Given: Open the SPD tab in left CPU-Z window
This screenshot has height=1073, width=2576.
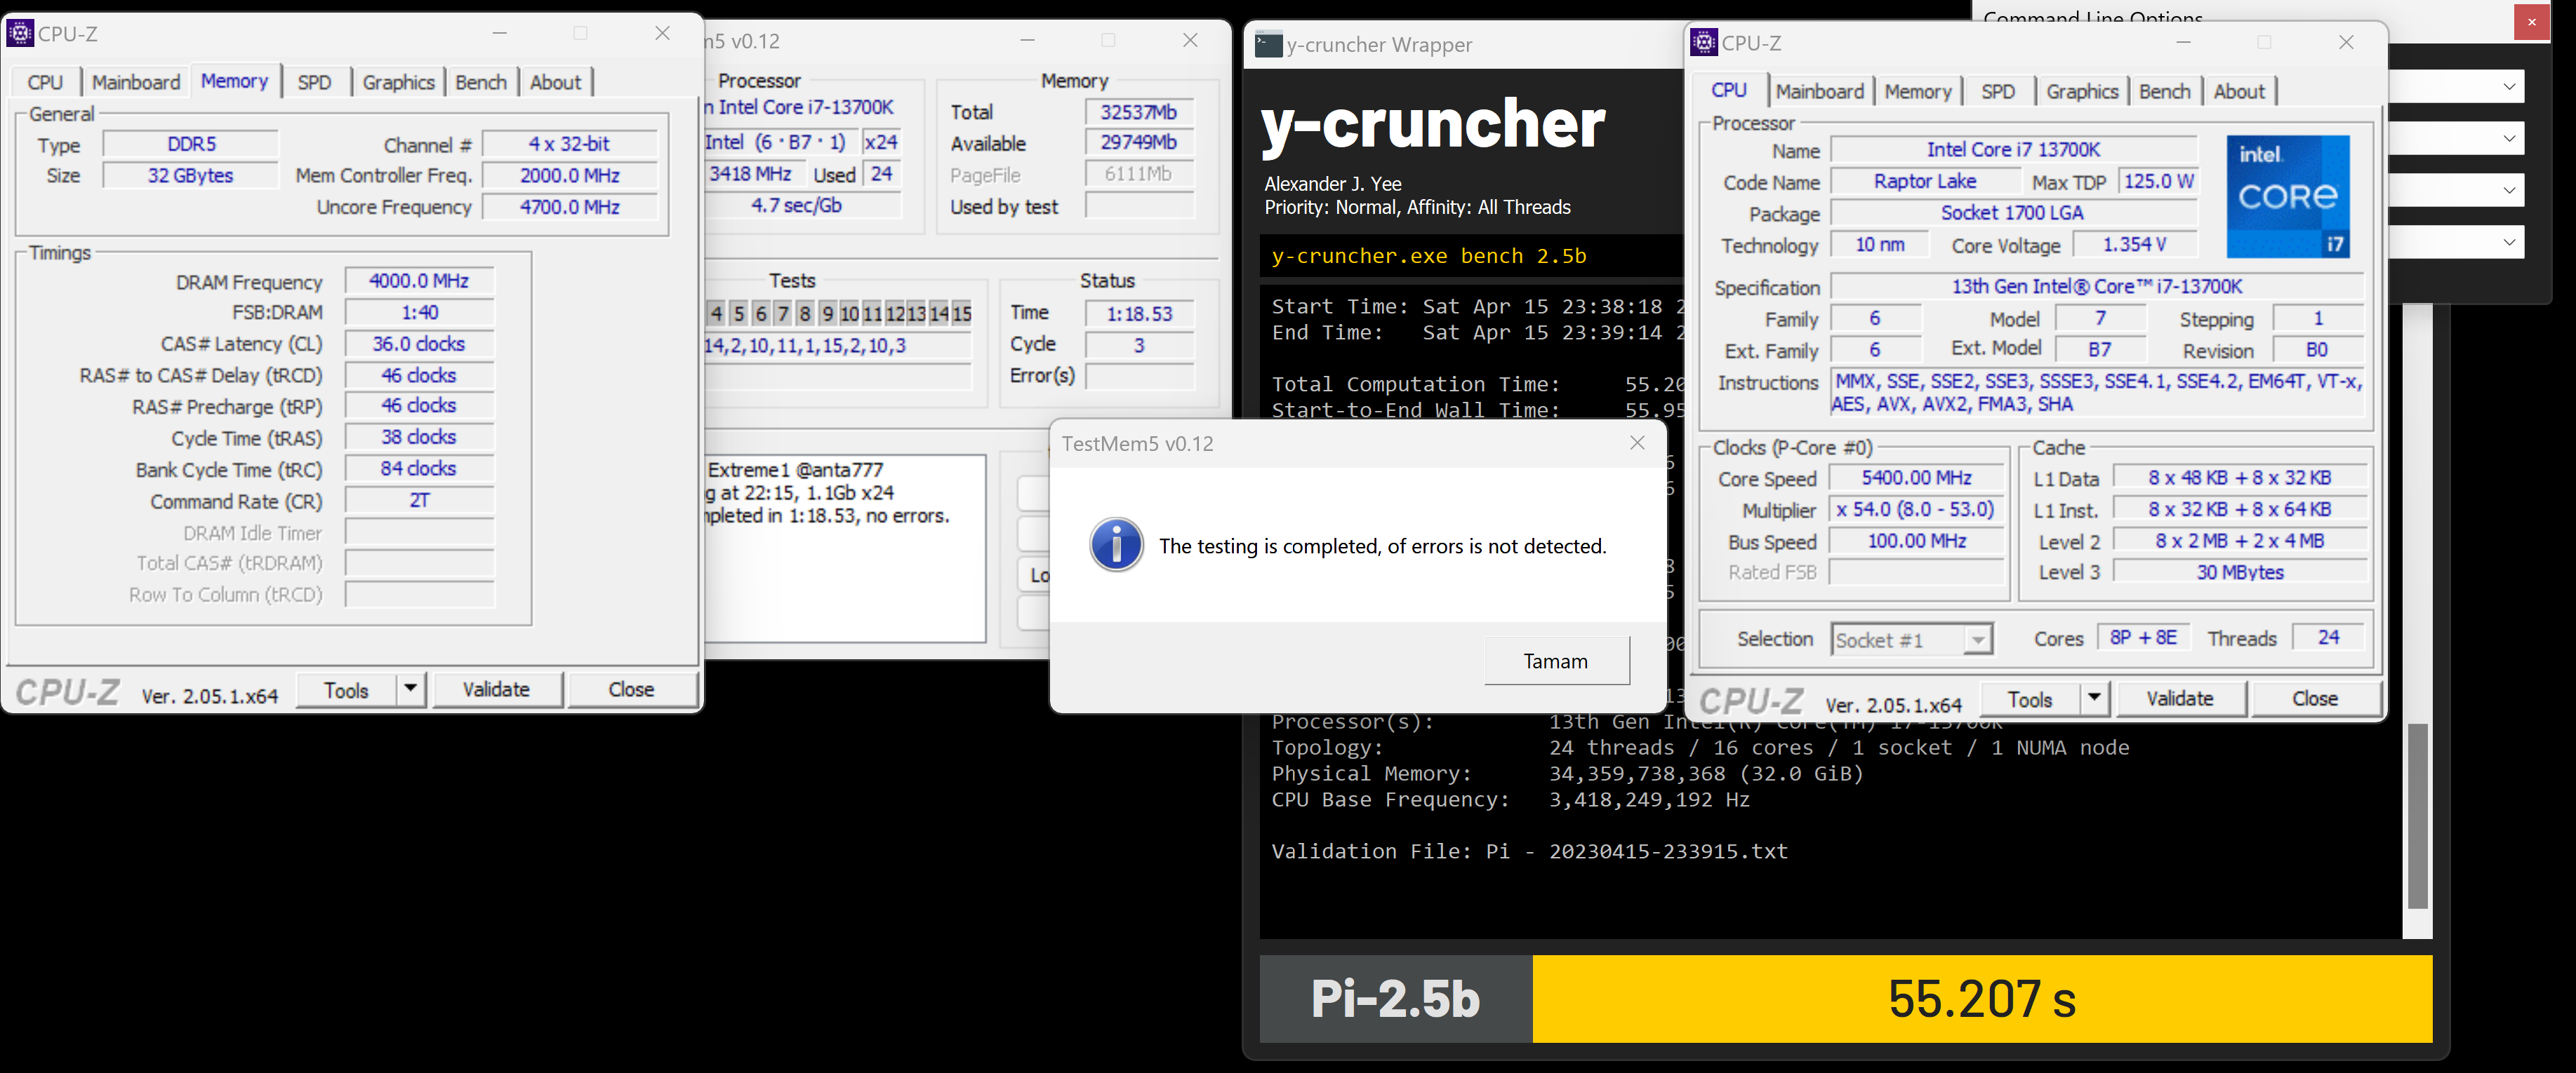Looking at the screenshot, I should [x=314, y=82].
